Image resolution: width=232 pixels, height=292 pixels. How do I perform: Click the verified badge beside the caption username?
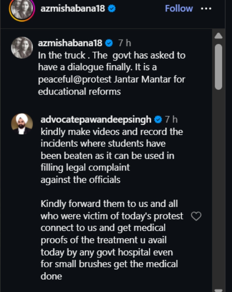click(109, 43)
